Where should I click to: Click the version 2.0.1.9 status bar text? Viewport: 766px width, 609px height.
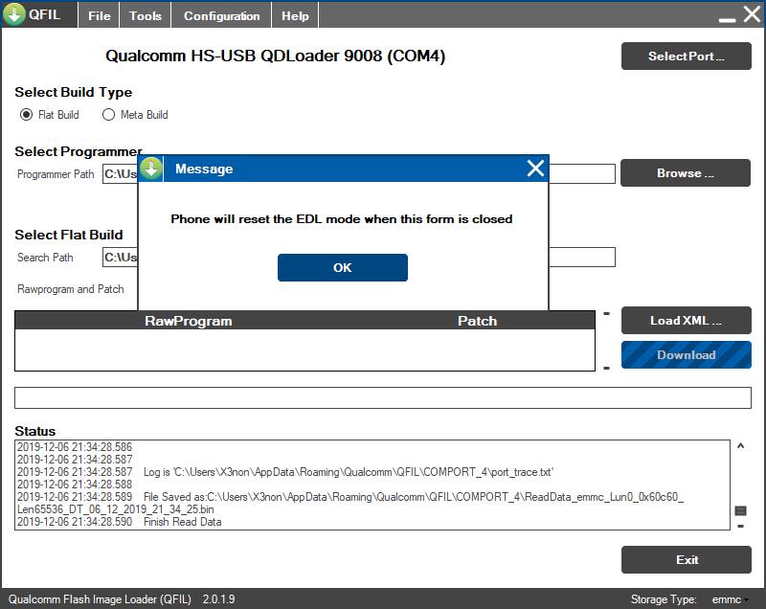[219, 599]
